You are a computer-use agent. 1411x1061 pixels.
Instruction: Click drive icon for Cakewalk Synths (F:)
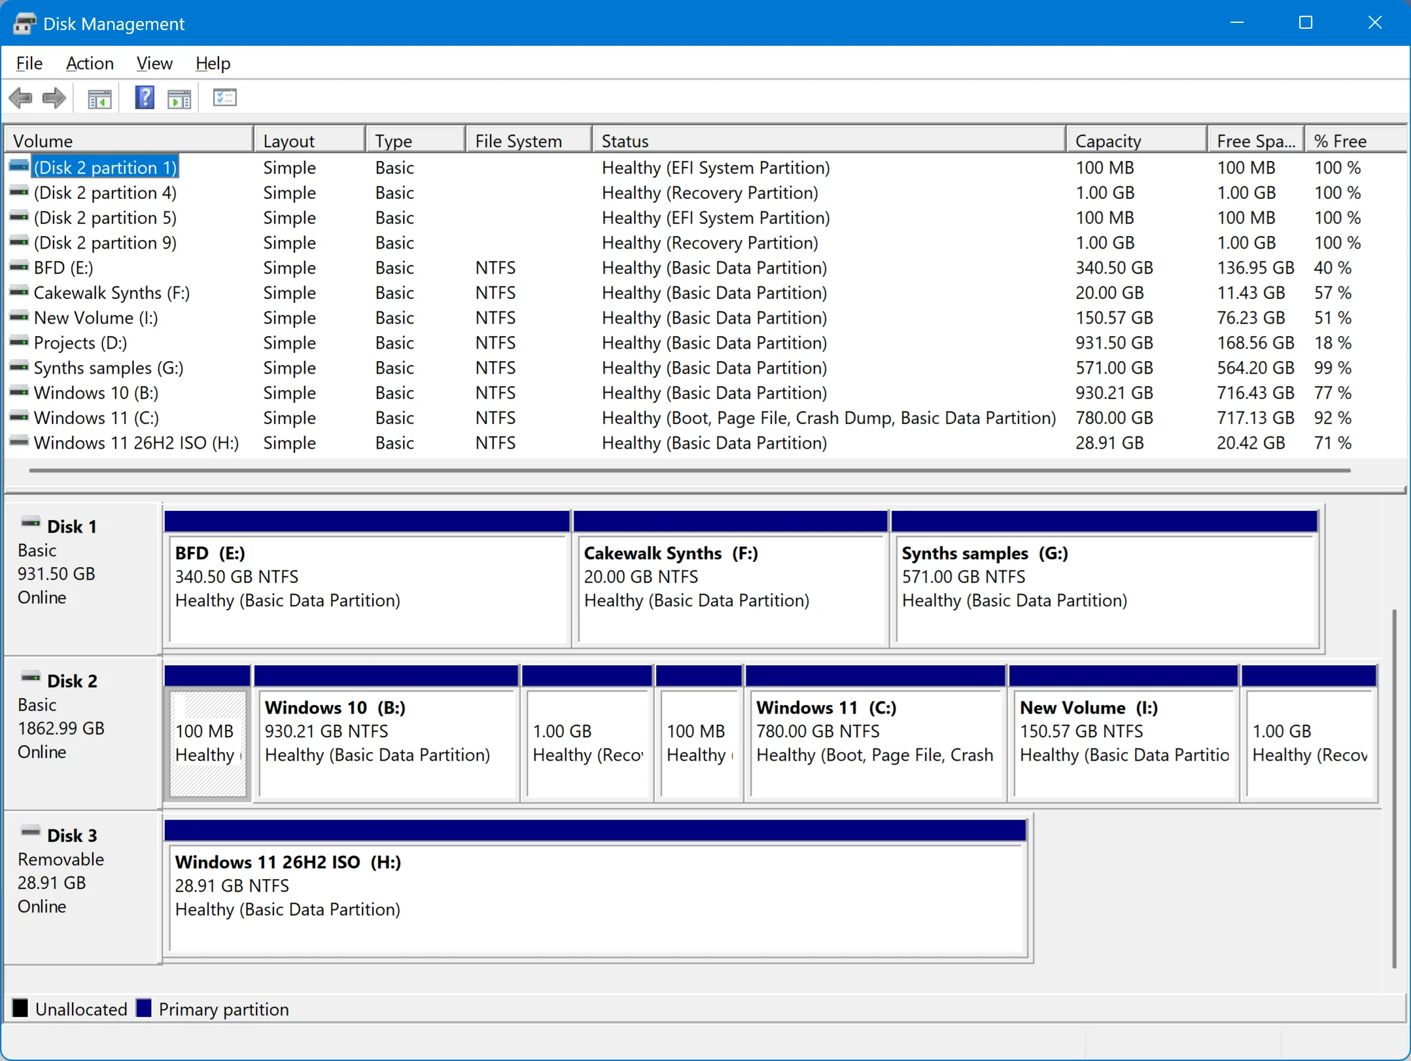(19, 292)
